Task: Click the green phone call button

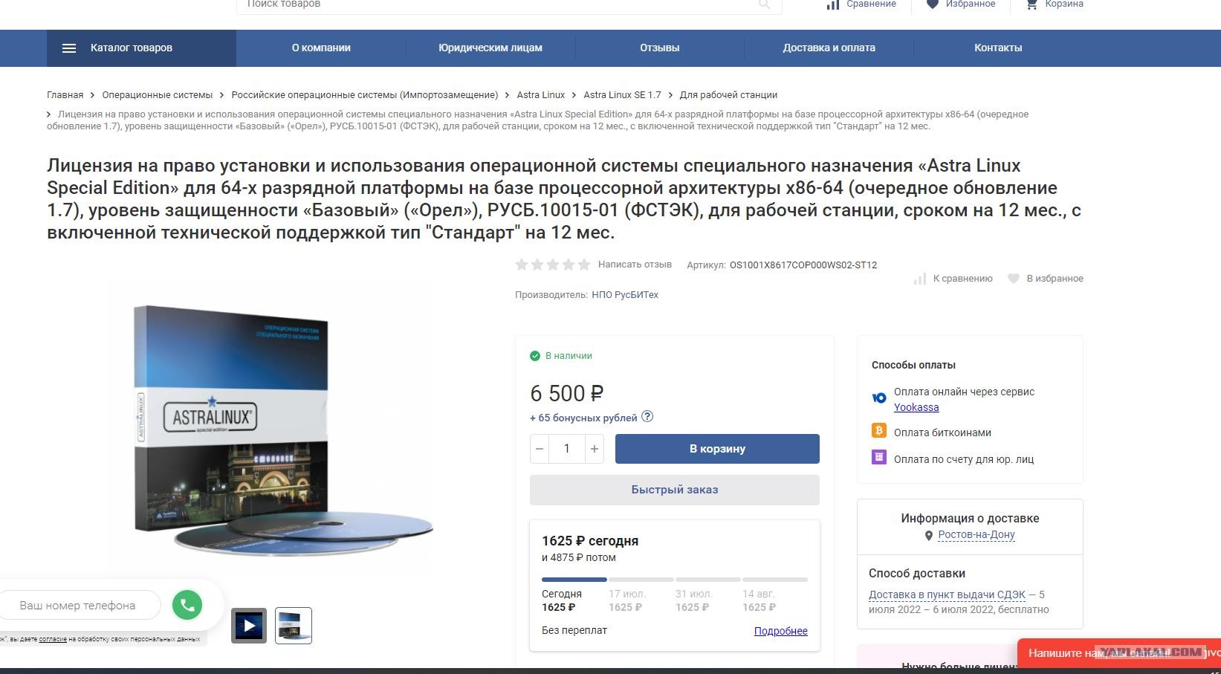Action: click(x=187, y=605)
